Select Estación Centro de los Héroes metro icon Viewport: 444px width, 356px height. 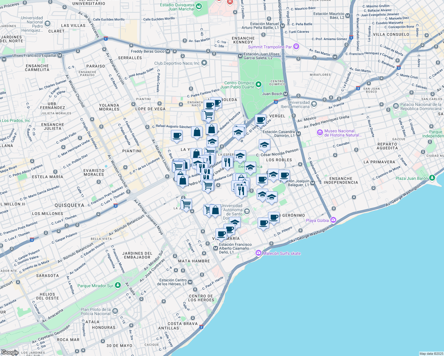(190, 282)
